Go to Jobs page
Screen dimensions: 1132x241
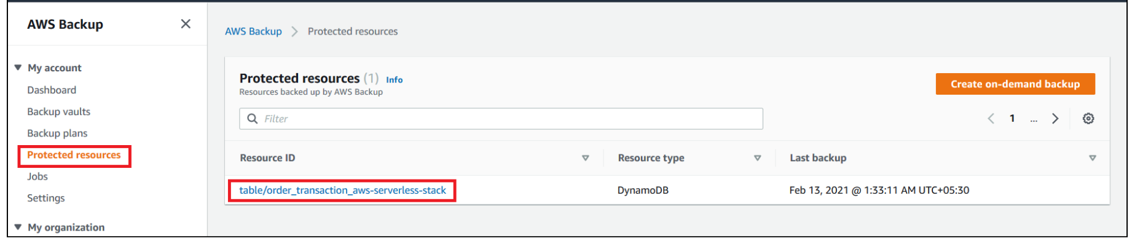pos(37,176)
